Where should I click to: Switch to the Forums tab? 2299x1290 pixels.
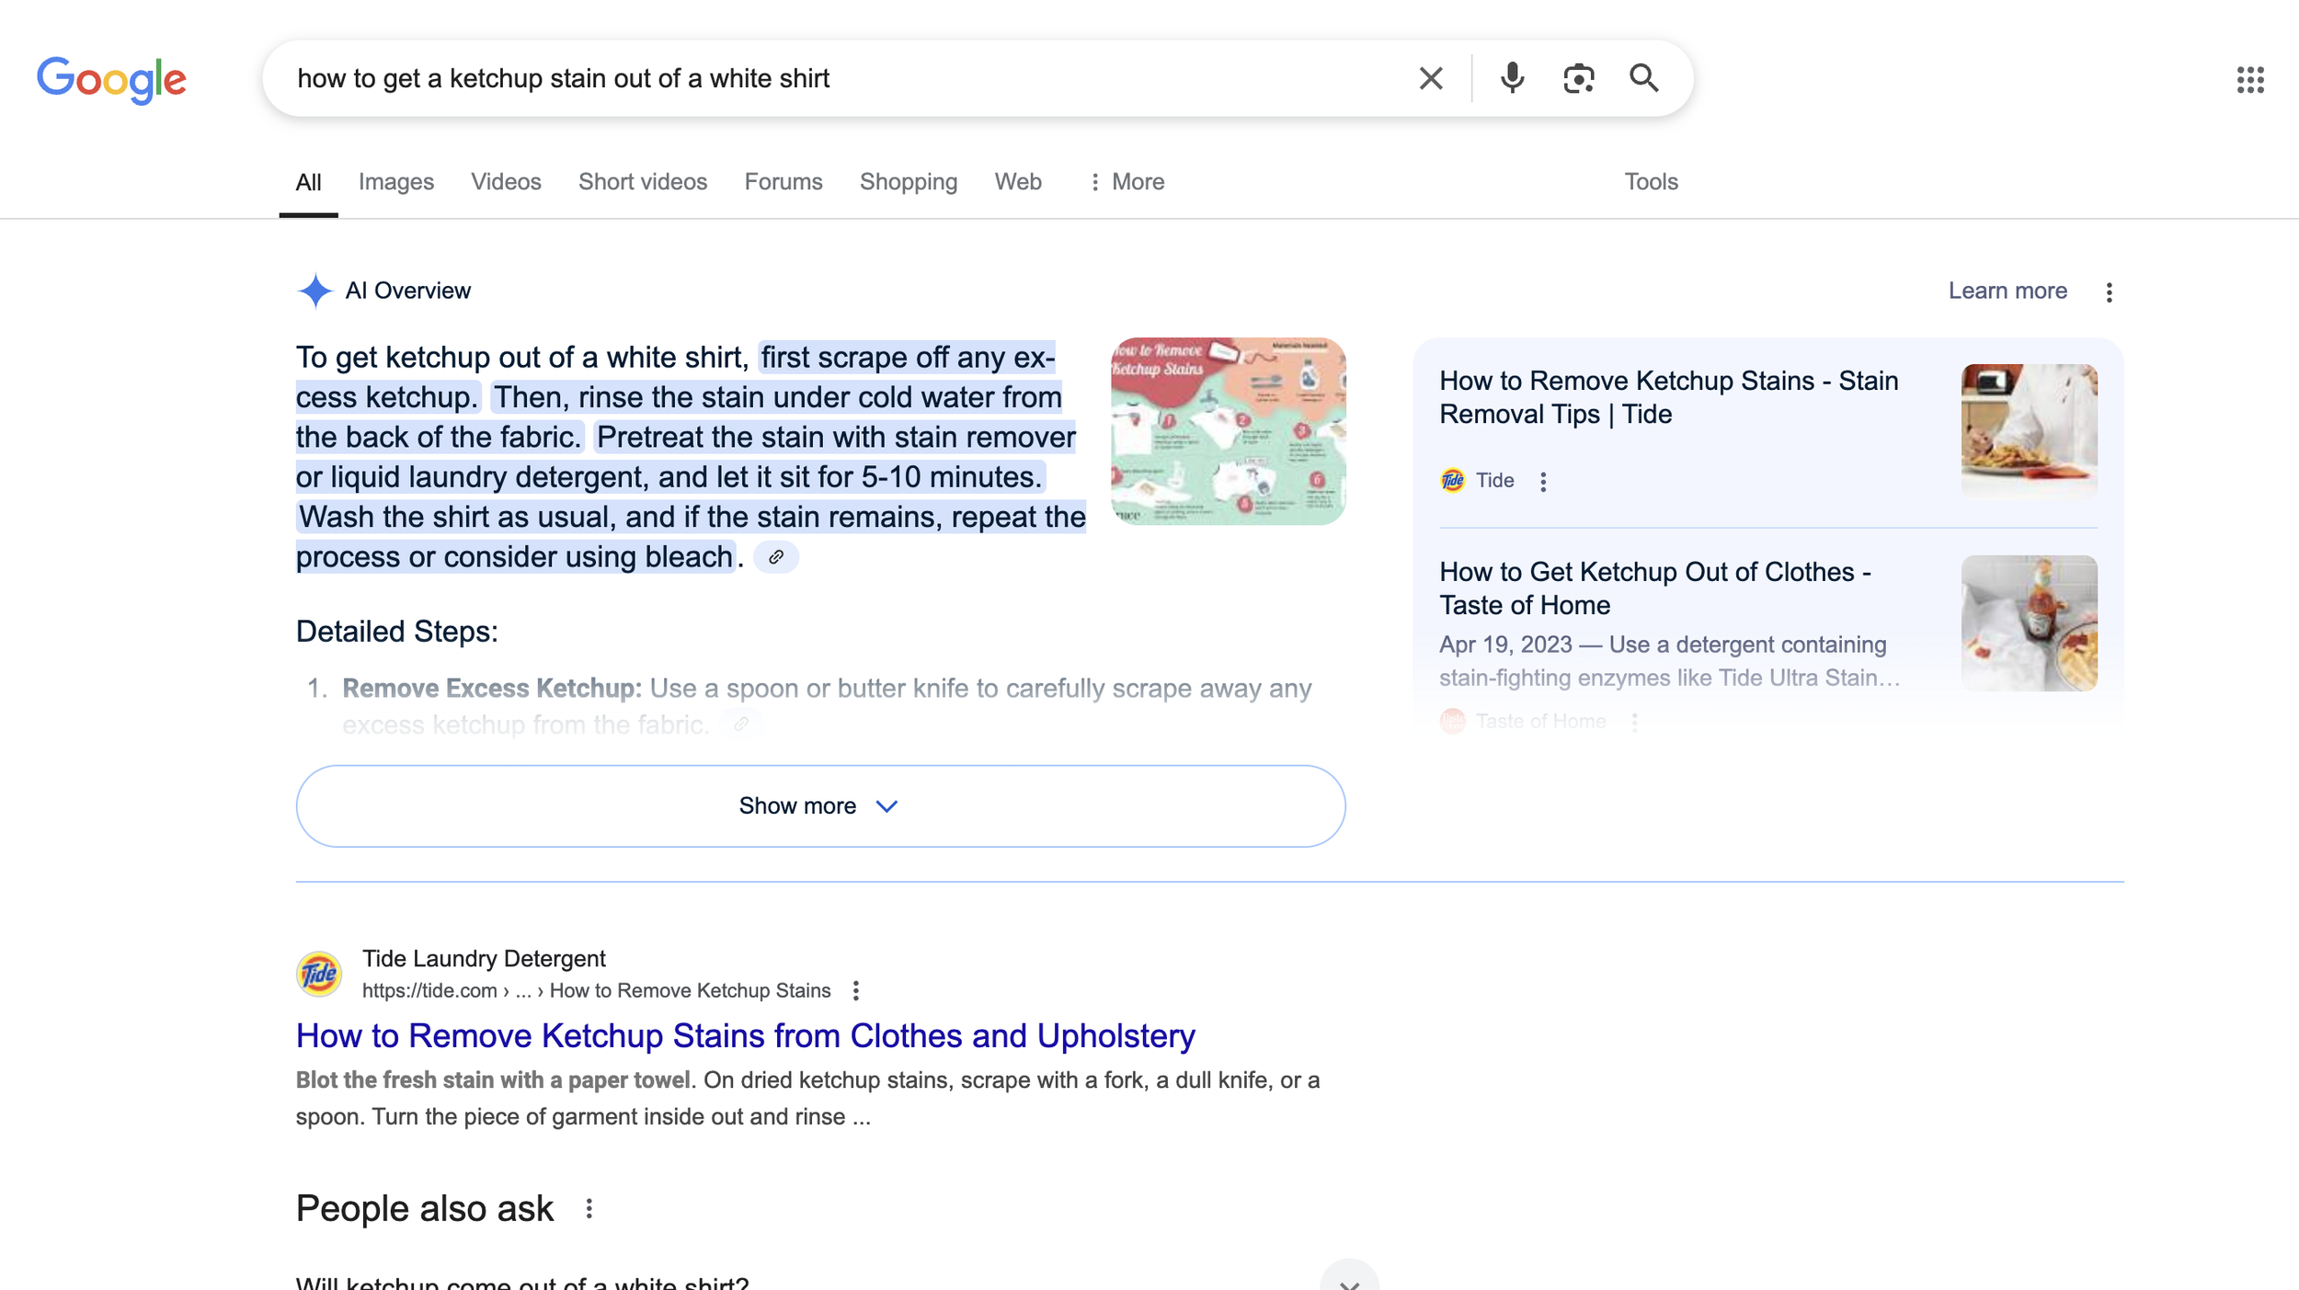click(783, 182)
